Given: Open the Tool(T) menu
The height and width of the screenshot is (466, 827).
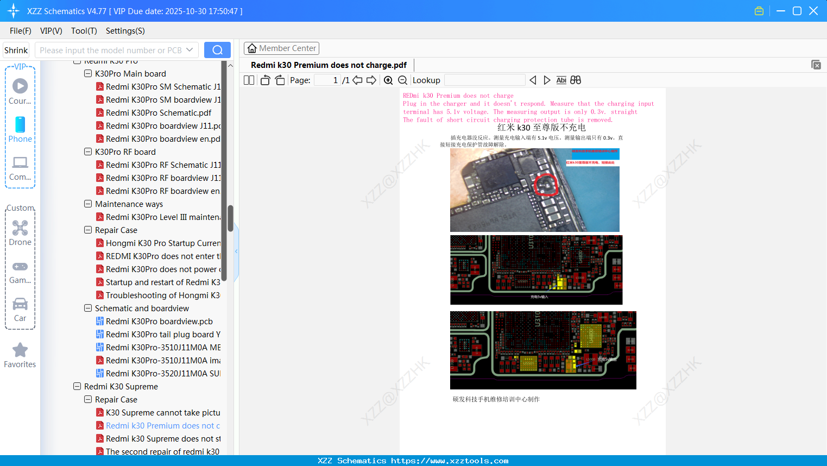Looking at the screenshot, I should click(x=84, y=31).
